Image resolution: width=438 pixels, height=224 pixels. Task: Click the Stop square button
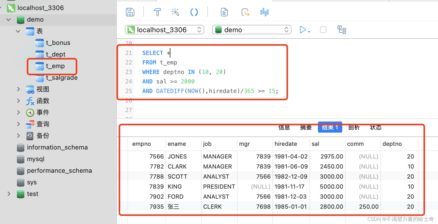(x=323, y=30)
